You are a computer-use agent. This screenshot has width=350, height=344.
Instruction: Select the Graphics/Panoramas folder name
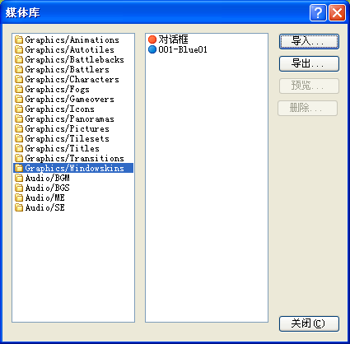[x=70, y=119]
